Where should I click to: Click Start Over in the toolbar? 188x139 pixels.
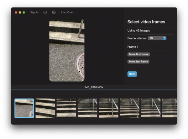[67, 12]
